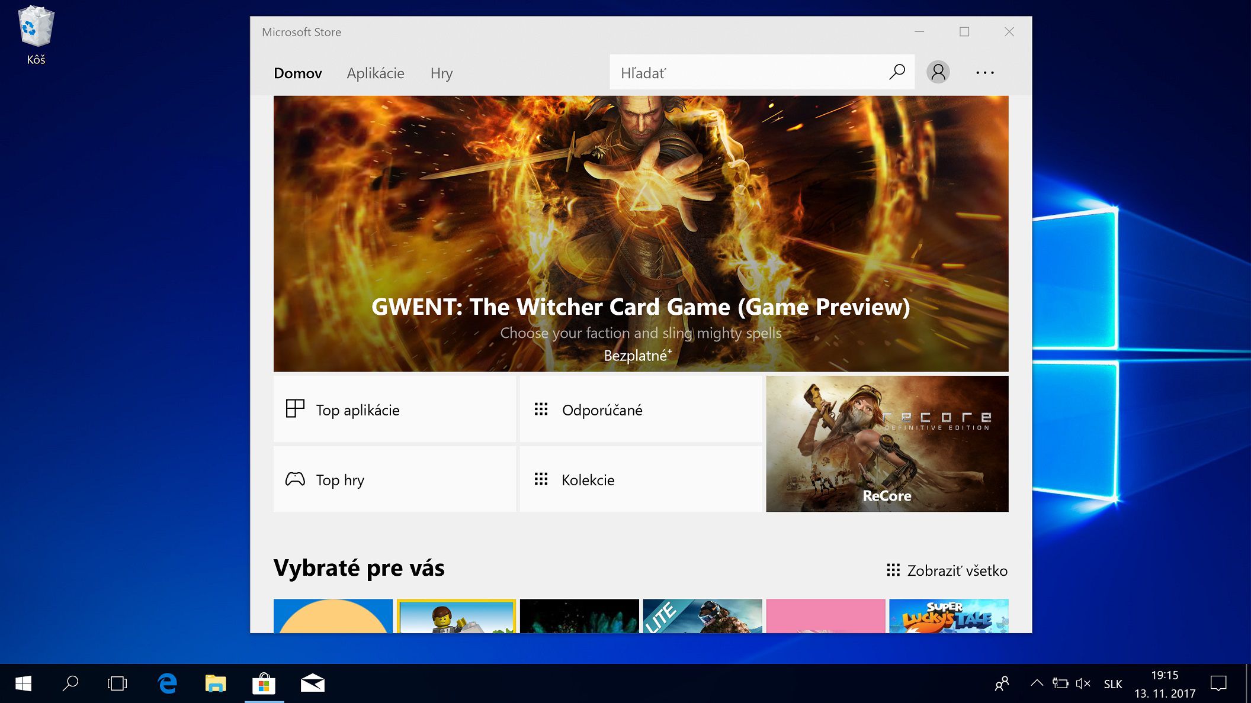Click the SLK input language indicator
The height and width of the screenshot is (703, 1251).
click(1113, 683)
